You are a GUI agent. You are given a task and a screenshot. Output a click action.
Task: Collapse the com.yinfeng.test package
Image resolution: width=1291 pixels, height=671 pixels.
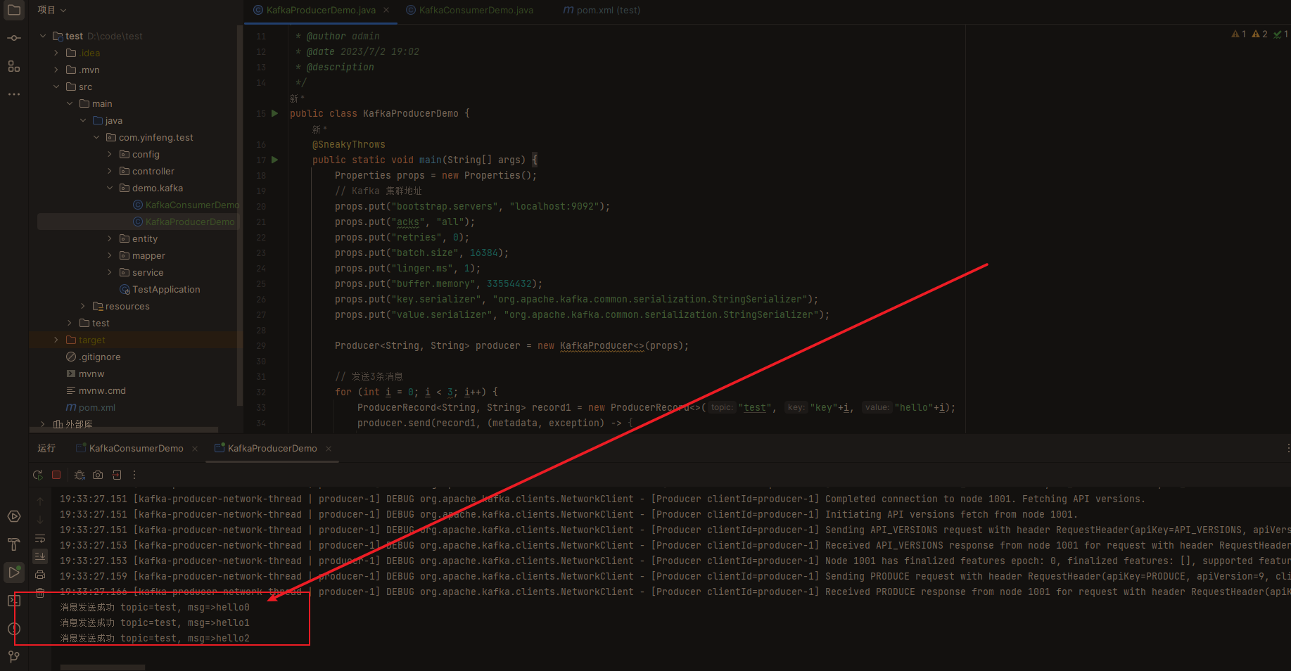tap(96, 137)
